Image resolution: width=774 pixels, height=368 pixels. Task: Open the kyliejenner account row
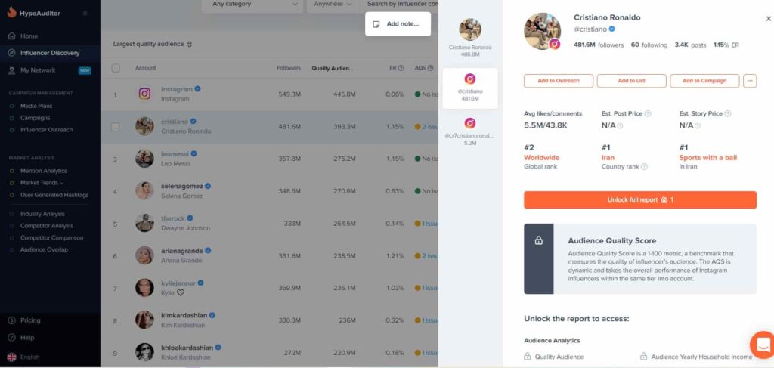point(269,288)
